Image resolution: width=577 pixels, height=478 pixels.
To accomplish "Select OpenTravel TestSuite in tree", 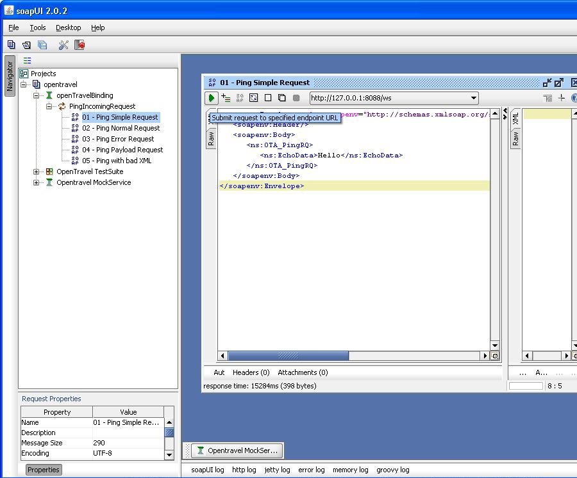I will (90, 171).
